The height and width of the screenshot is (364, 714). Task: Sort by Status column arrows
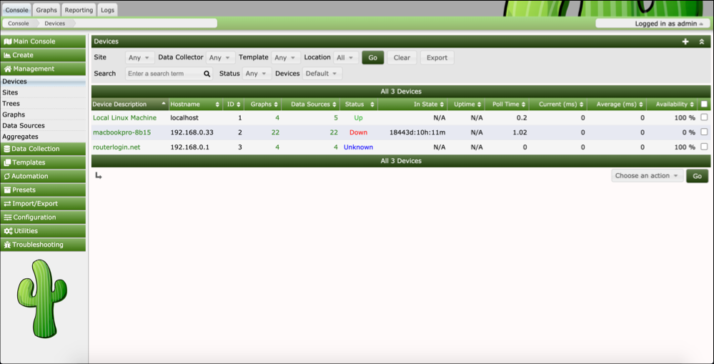(x=372, y=104)
